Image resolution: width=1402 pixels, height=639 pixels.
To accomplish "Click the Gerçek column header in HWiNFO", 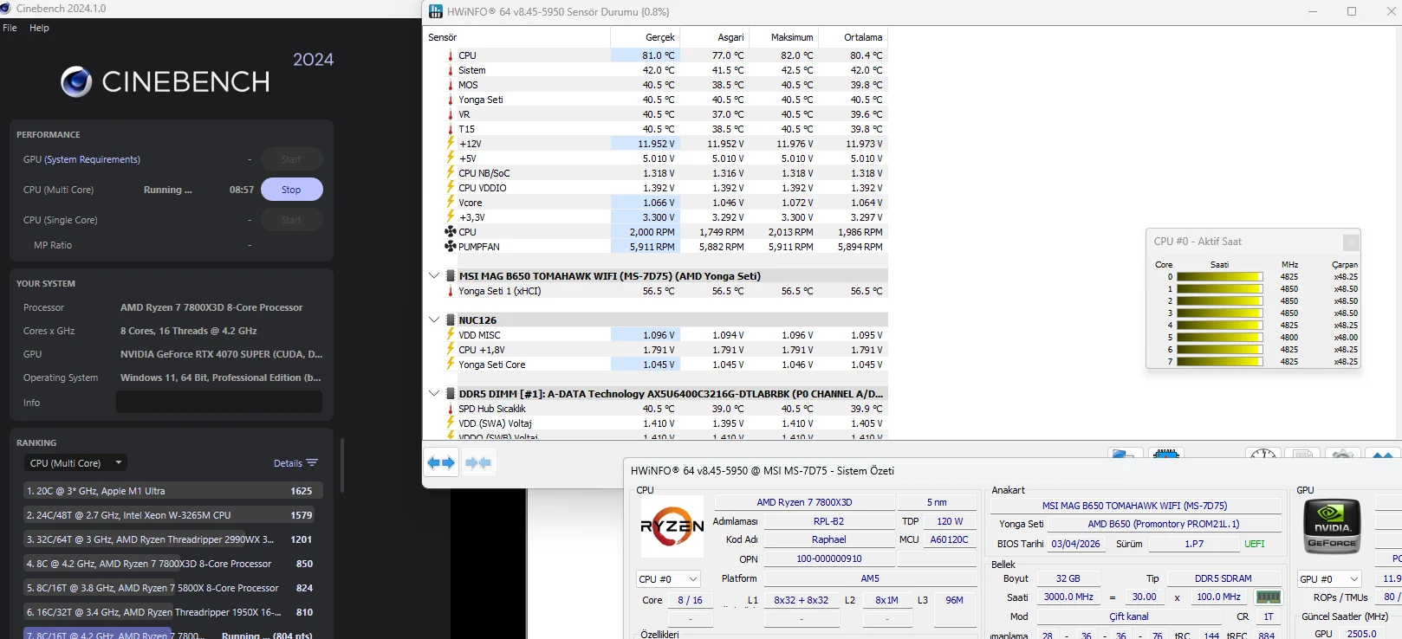I will tap(646, 37).
